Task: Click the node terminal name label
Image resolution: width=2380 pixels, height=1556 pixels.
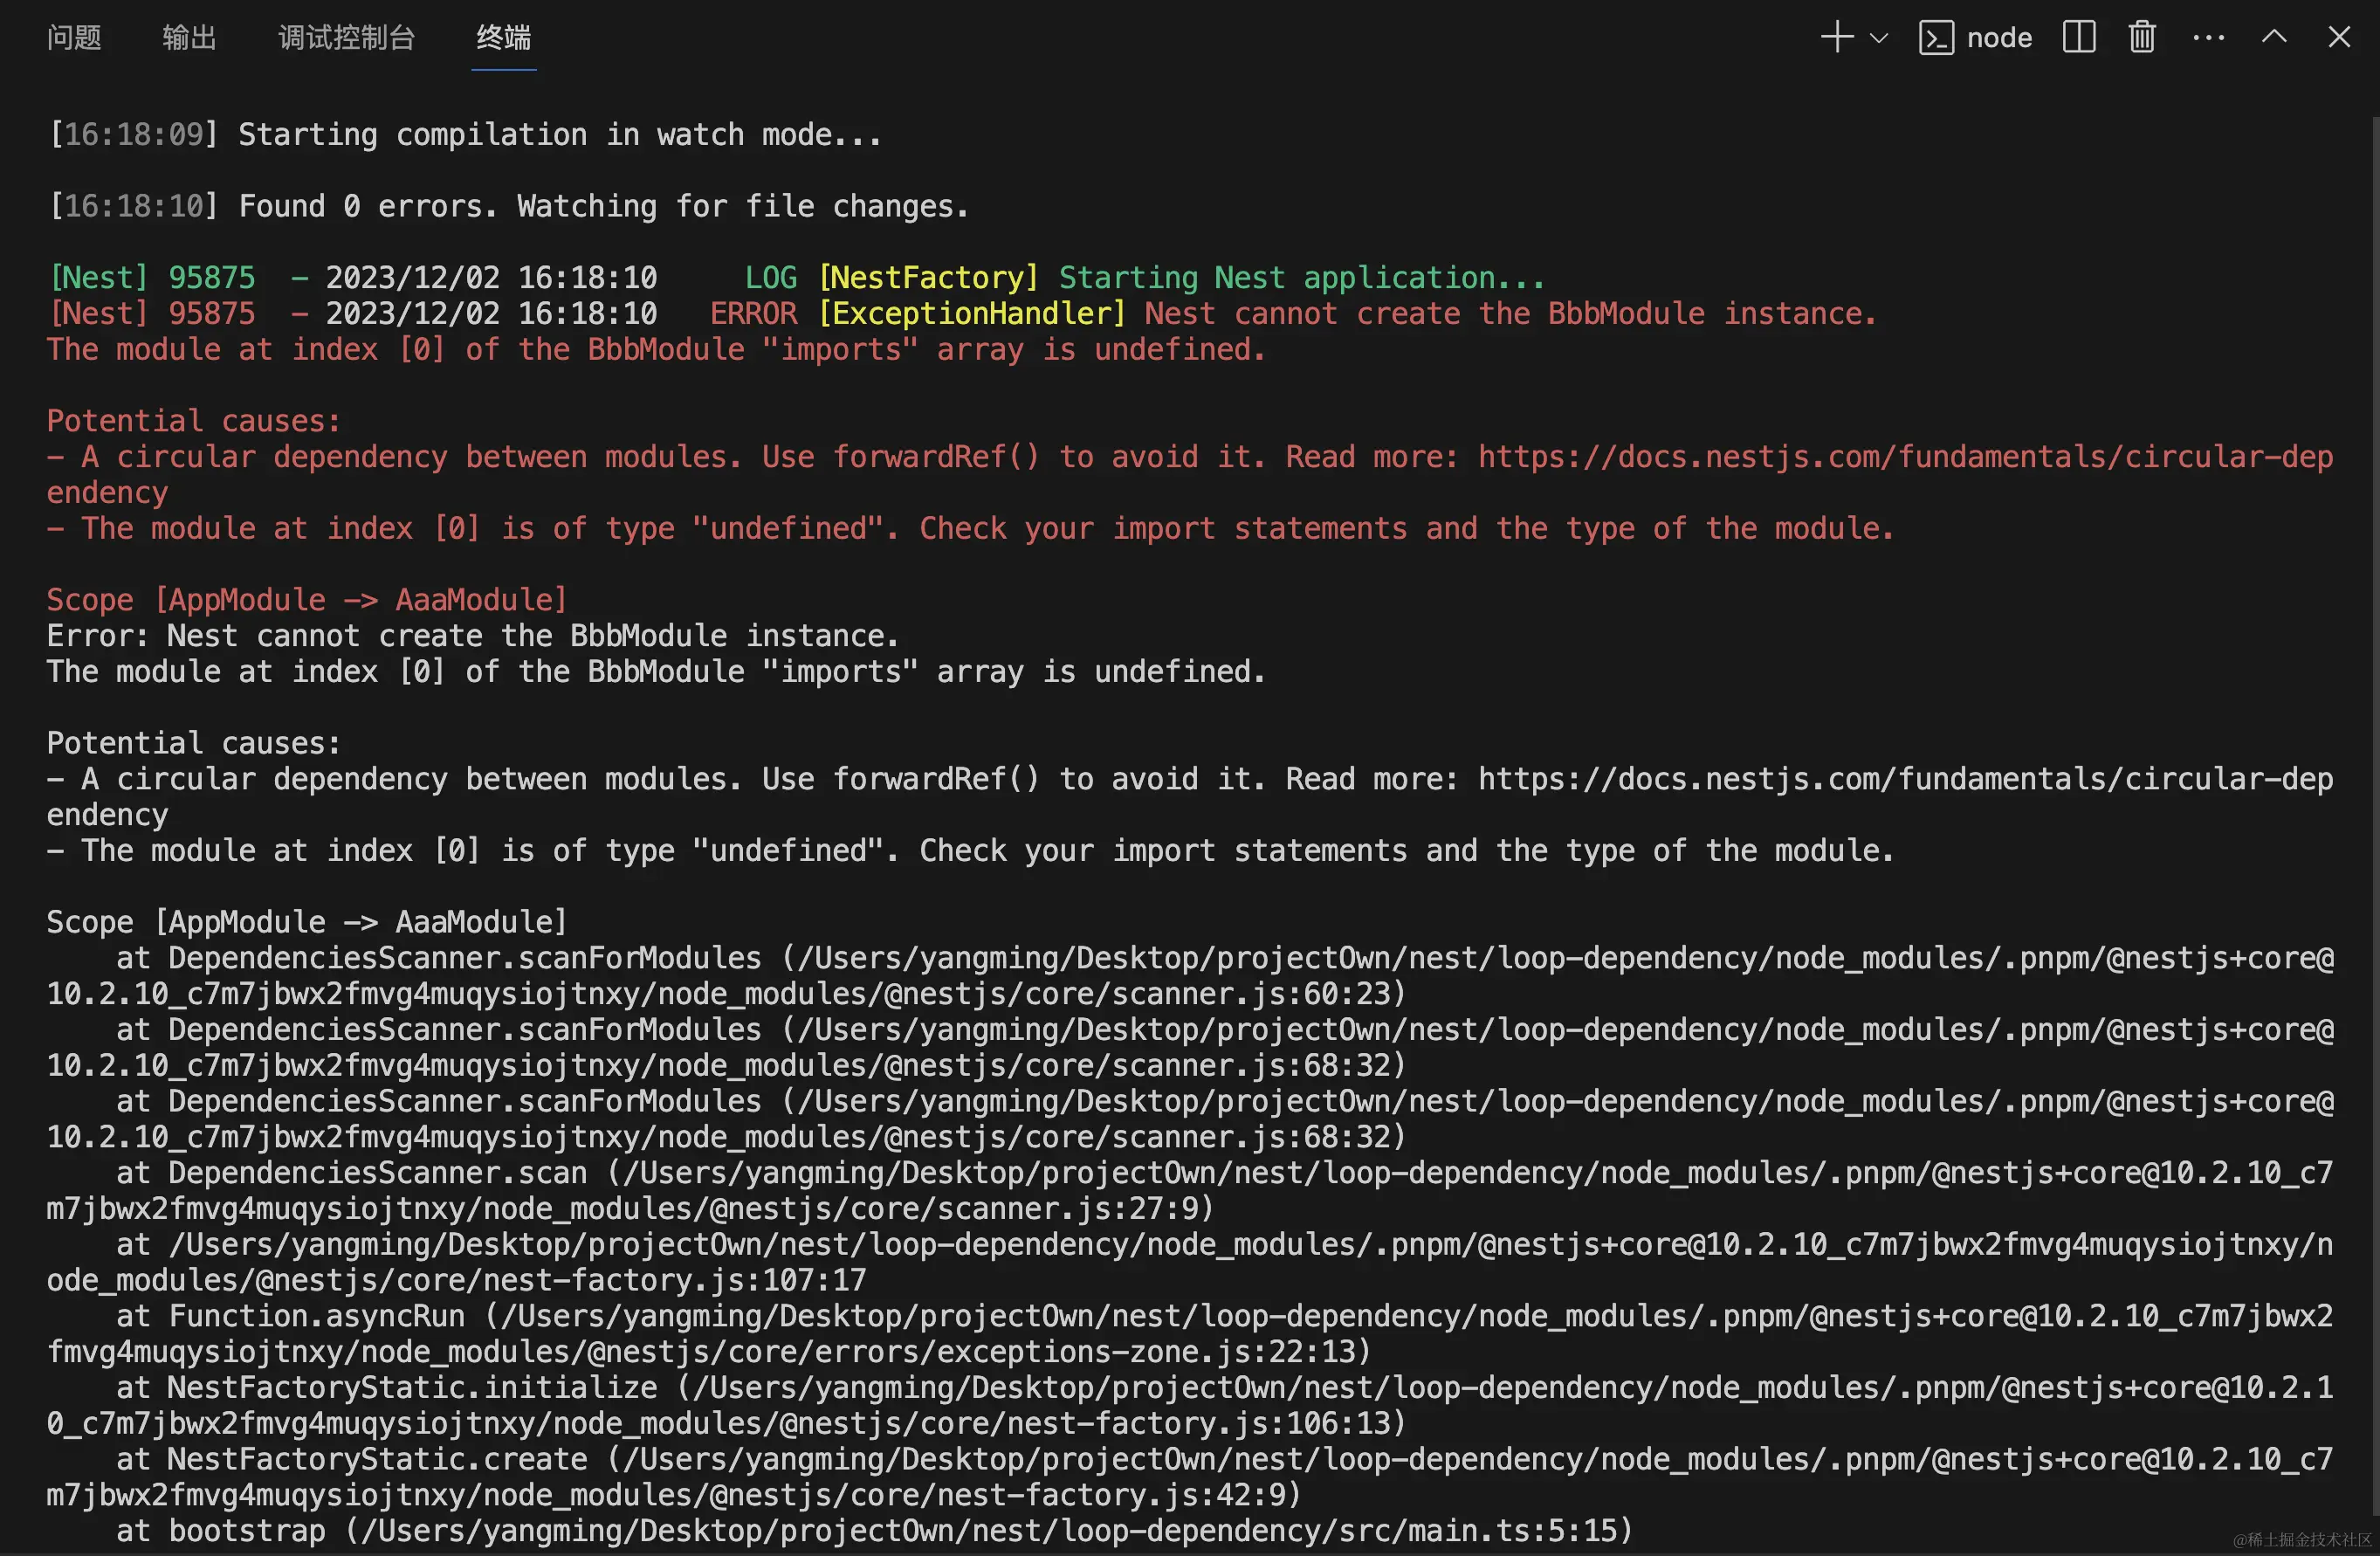Action: point(1999,38)
